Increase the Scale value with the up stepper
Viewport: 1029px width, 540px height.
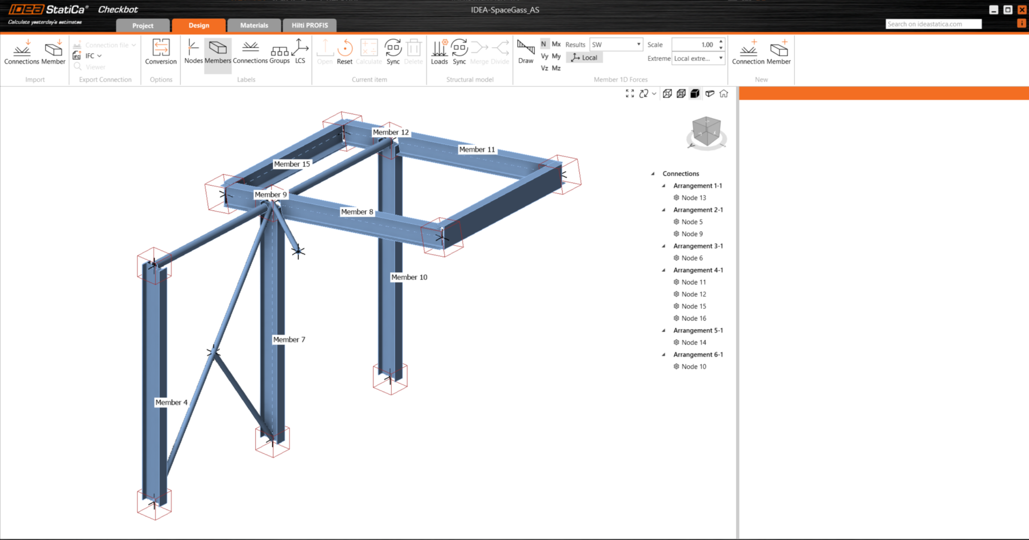pos(721,42)
